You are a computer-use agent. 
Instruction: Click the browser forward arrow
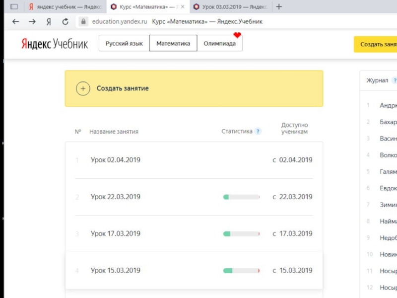[x=32, y=22]
